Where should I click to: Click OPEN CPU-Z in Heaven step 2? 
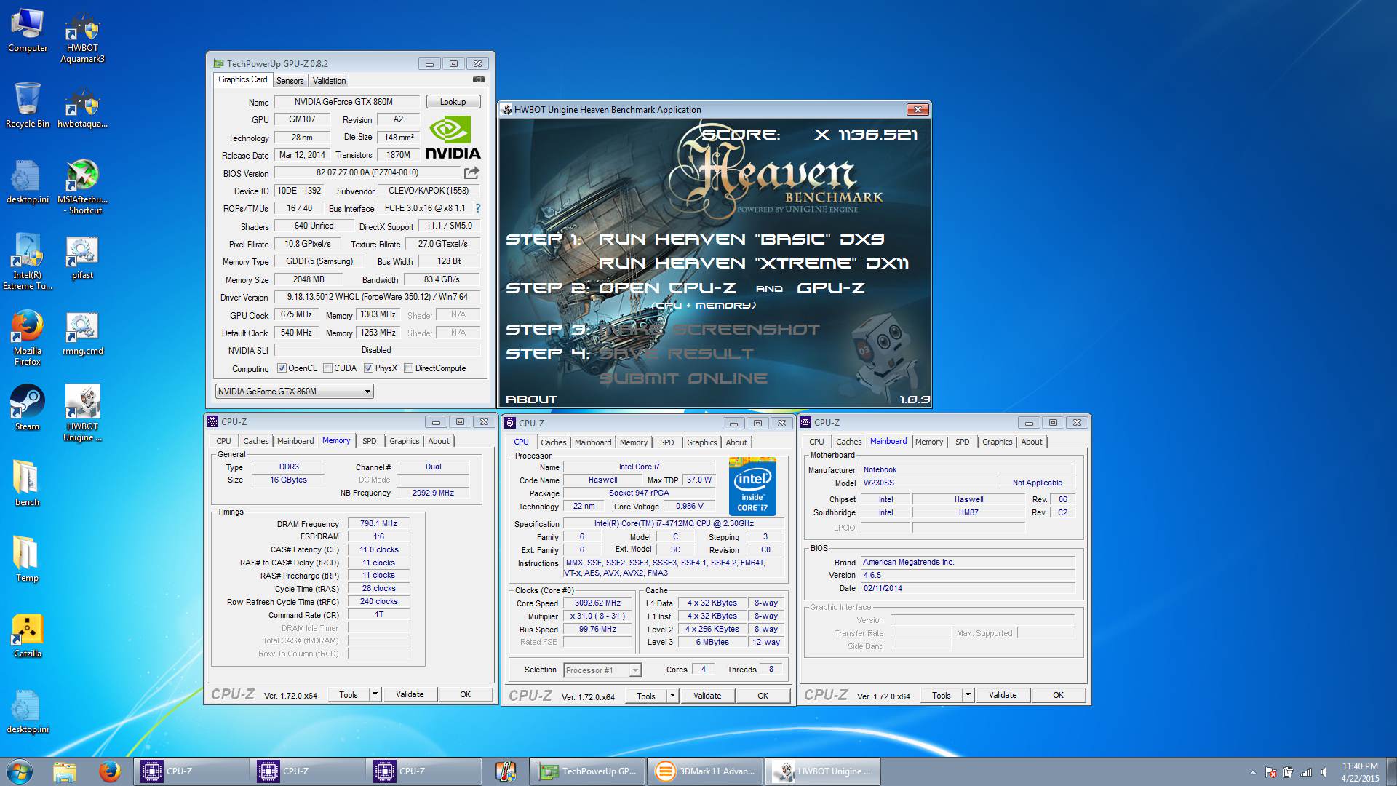tap(666, 288)
